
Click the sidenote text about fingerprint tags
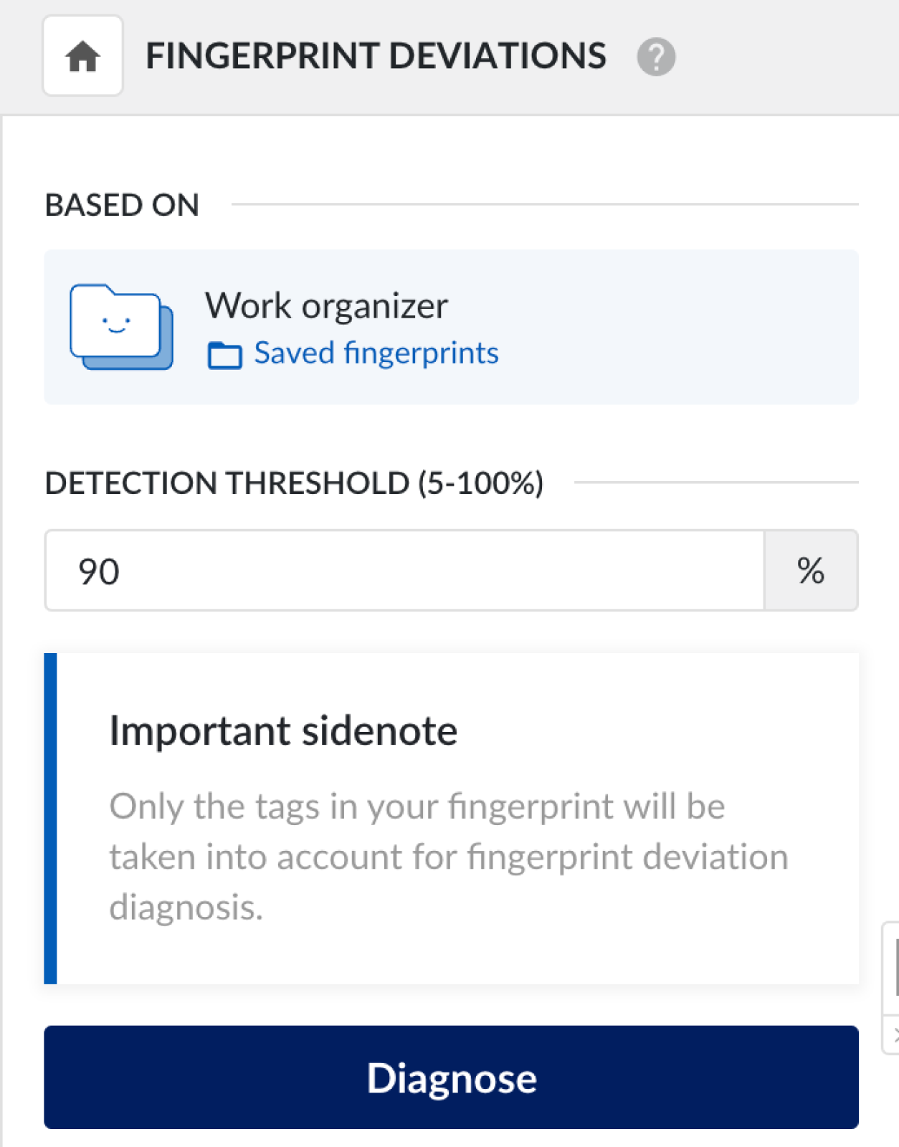tap(448, 856)
